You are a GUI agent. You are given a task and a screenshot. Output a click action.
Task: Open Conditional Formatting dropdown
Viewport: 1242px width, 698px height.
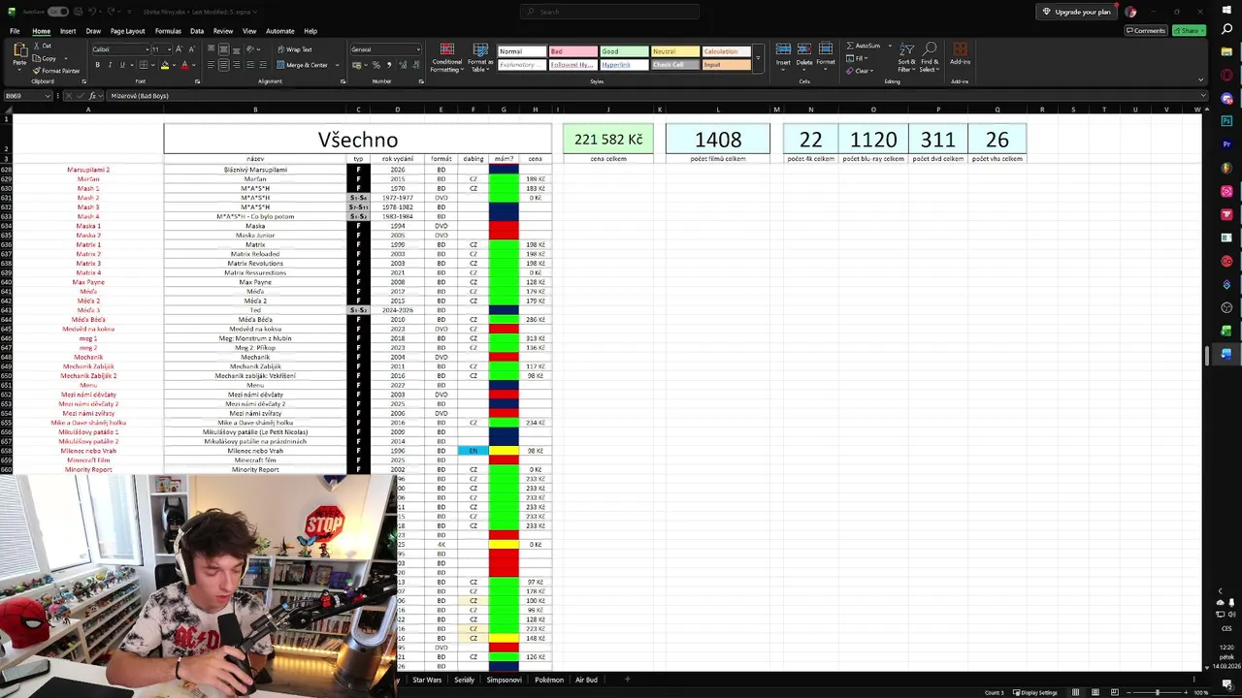point(446,58)
